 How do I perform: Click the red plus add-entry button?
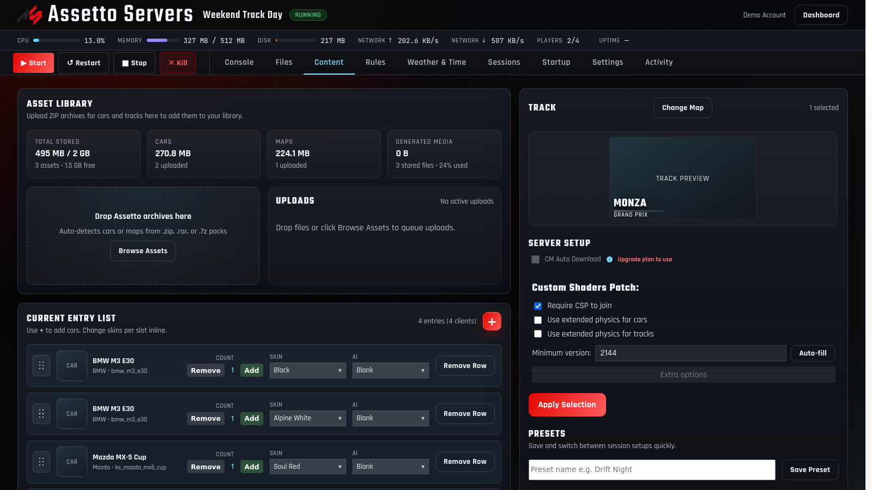(492, 321)
